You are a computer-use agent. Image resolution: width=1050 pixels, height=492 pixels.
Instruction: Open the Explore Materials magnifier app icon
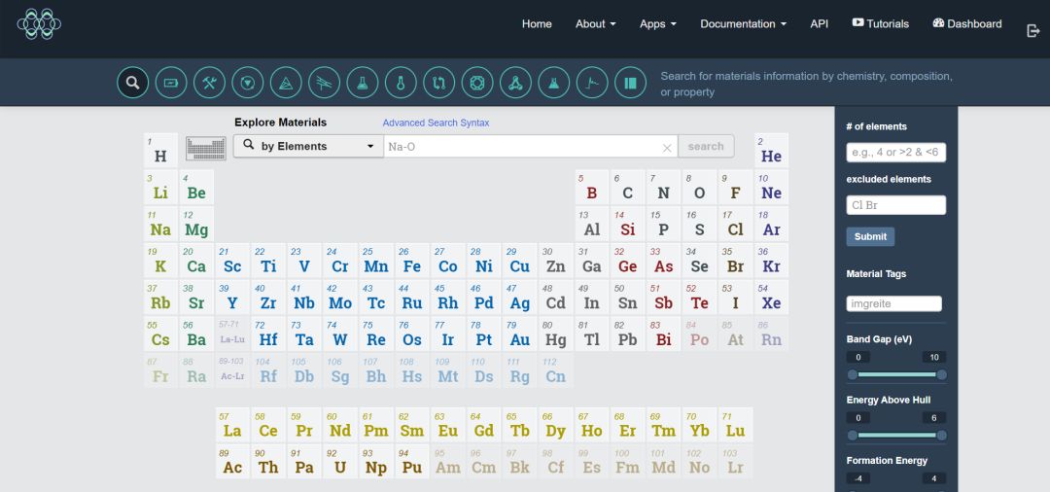(132, 83)
